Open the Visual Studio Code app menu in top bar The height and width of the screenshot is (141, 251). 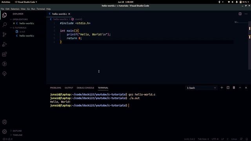pyautogui.click(x=26, y=2)
